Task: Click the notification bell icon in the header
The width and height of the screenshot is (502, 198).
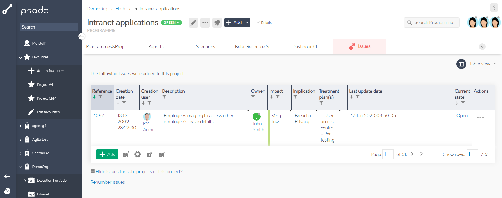Action: click(217, 23)
